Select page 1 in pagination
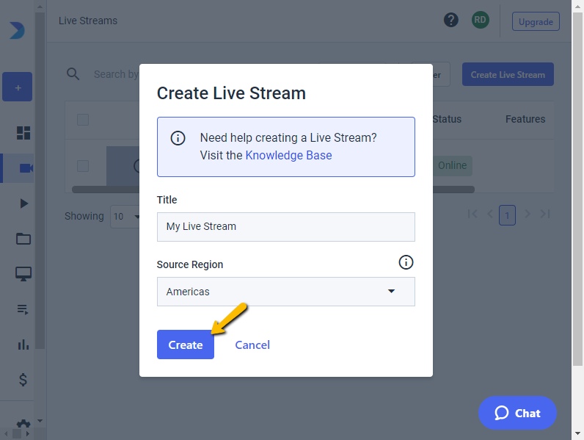The height and width of the screenshot is (440, 584). coord(507,215)
